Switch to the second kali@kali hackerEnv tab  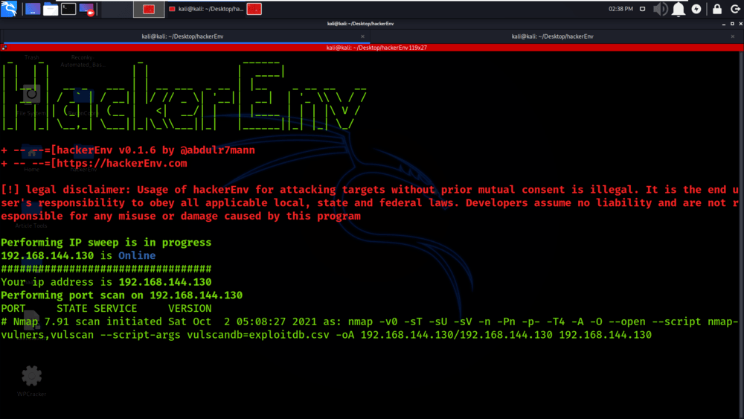(x=552, y=36)
